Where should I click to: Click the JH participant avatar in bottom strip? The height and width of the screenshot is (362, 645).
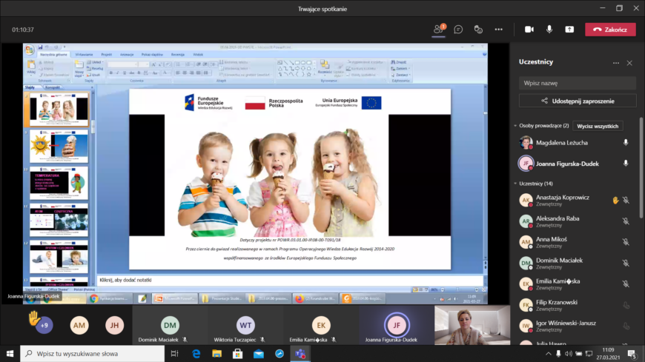[x=114, y=325]
